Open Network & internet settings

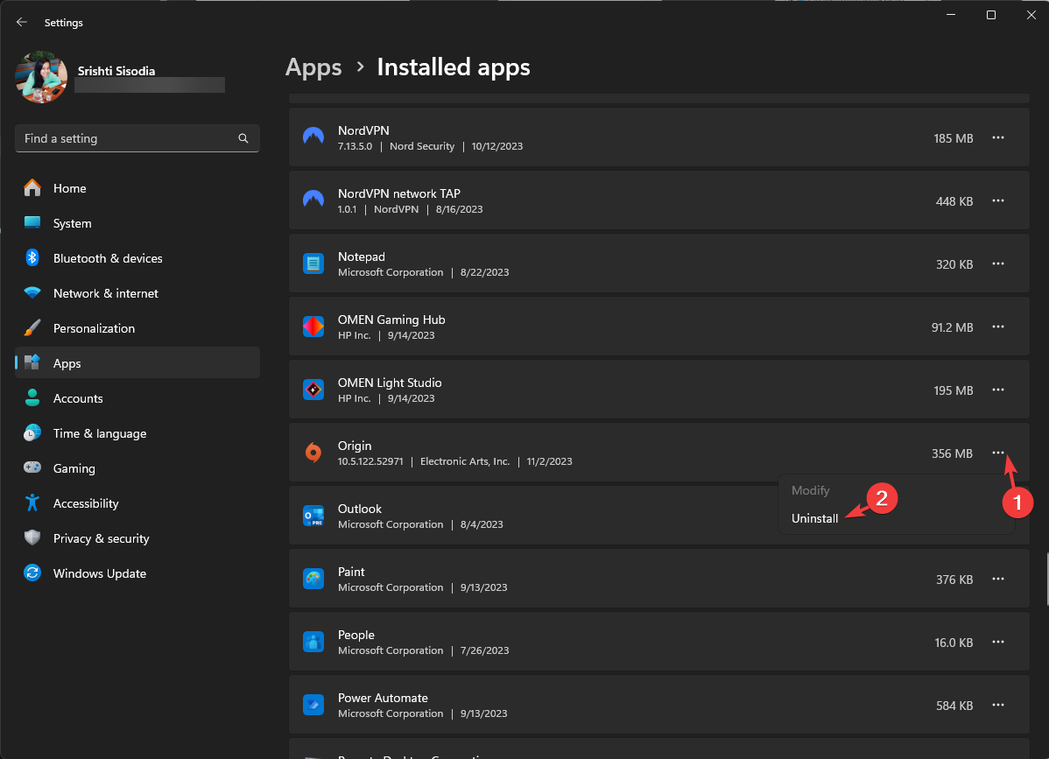click(137, 293)
